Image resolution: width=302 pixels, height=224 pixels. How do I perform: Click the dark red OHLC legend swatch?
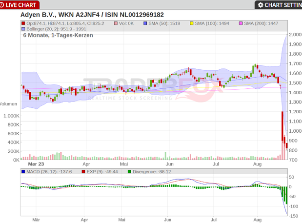[23, 23]
